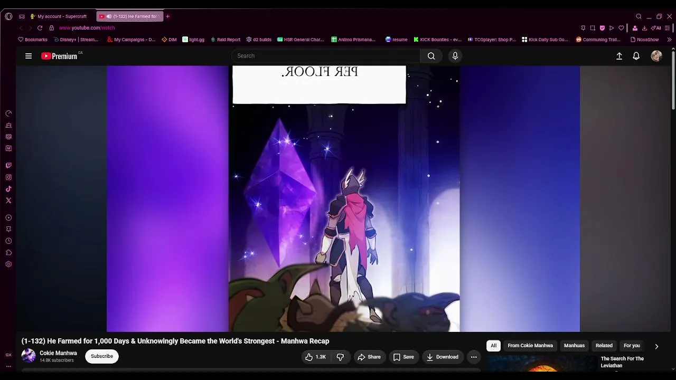Reload the current page
Image resolution: width=676 pixels, height=380 pixels.
click(x=40, y=28)
